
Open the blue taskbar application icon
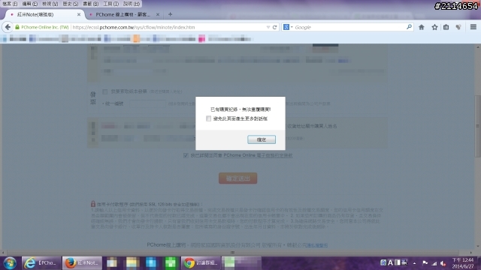[x=151, y=263]
